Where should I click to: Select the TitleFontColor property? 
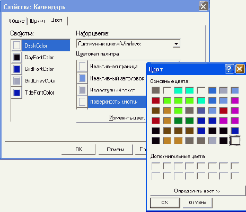coord(40,93)
